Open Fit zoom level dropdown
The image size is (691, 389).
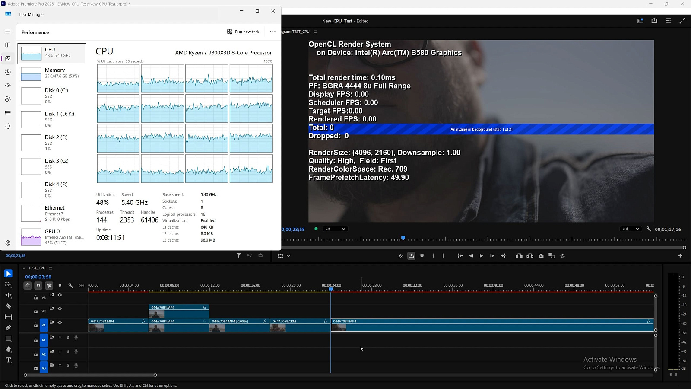point(335,229)
